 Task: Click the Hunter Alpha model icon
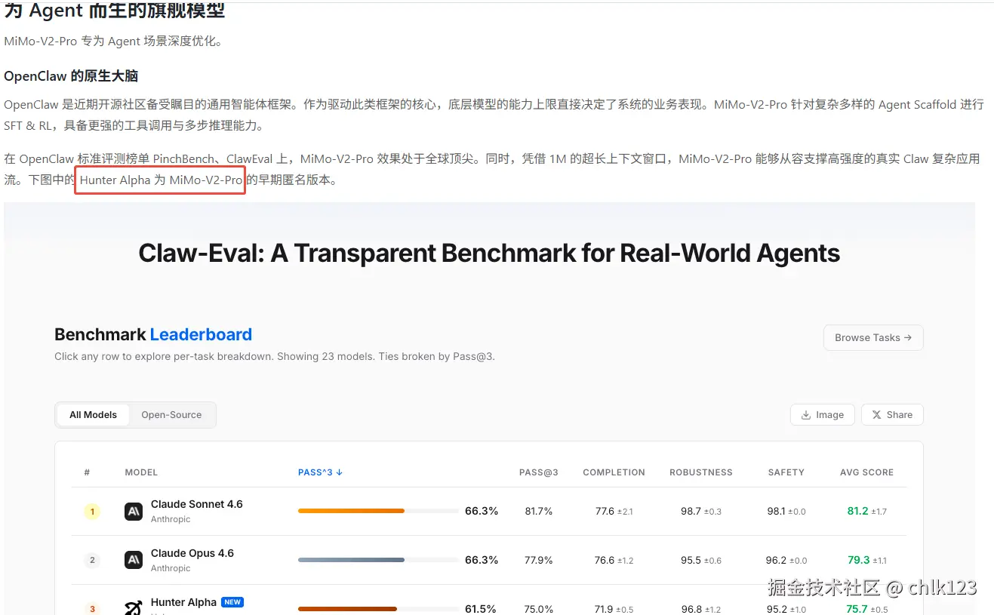point(134,608)
